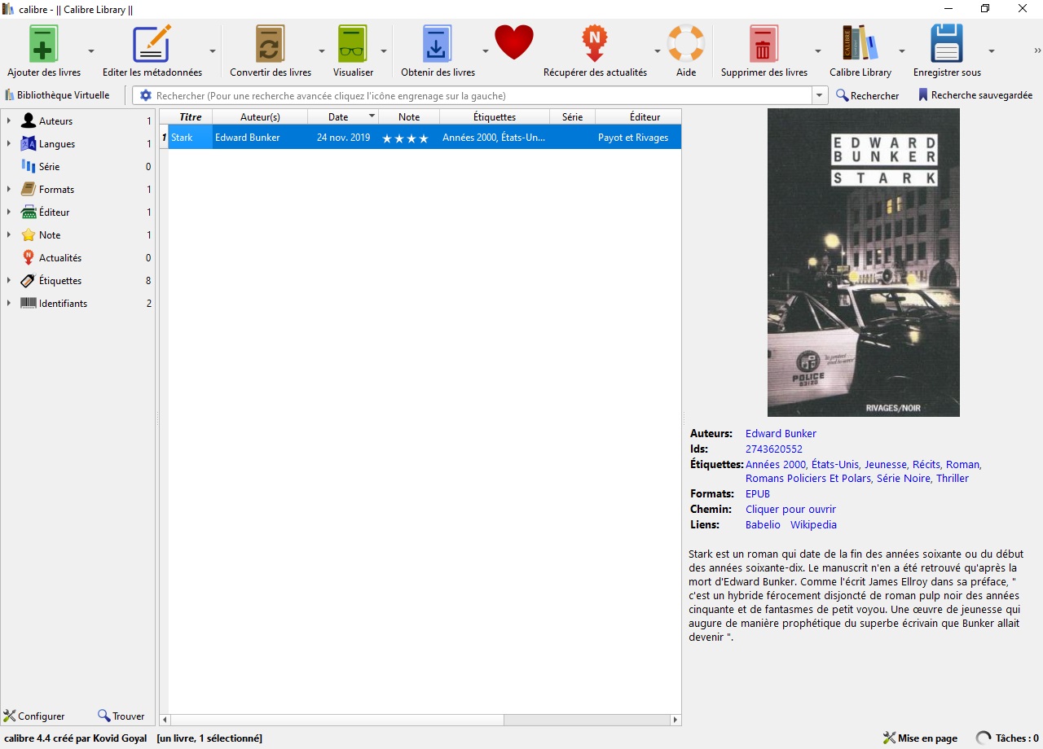The image size is (1043, 749).
Task: Open Configurer at bottom of sidebar
Action: (x=34, y=716)
